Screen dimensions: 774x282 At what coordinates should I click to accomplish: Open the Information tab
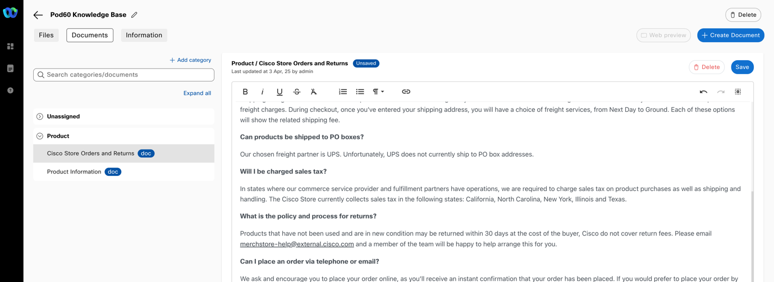pyautogui.click(x=144, y=35)
